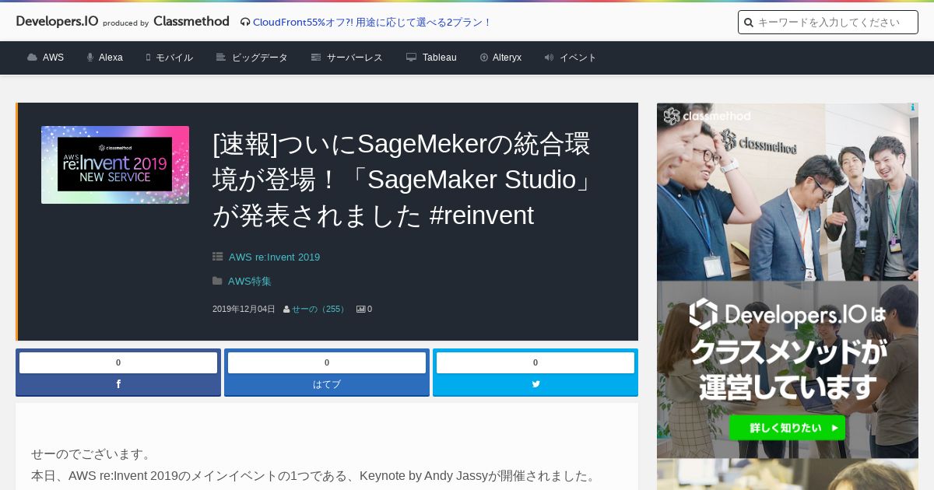Open the Alteryx navigation item
The image size is (934, 490).
tap(500, 58)
